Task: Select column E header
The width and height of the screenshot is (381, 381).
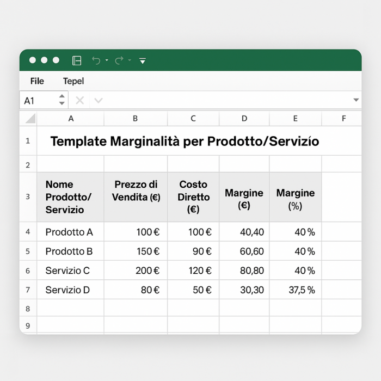Action: [296, 118]
